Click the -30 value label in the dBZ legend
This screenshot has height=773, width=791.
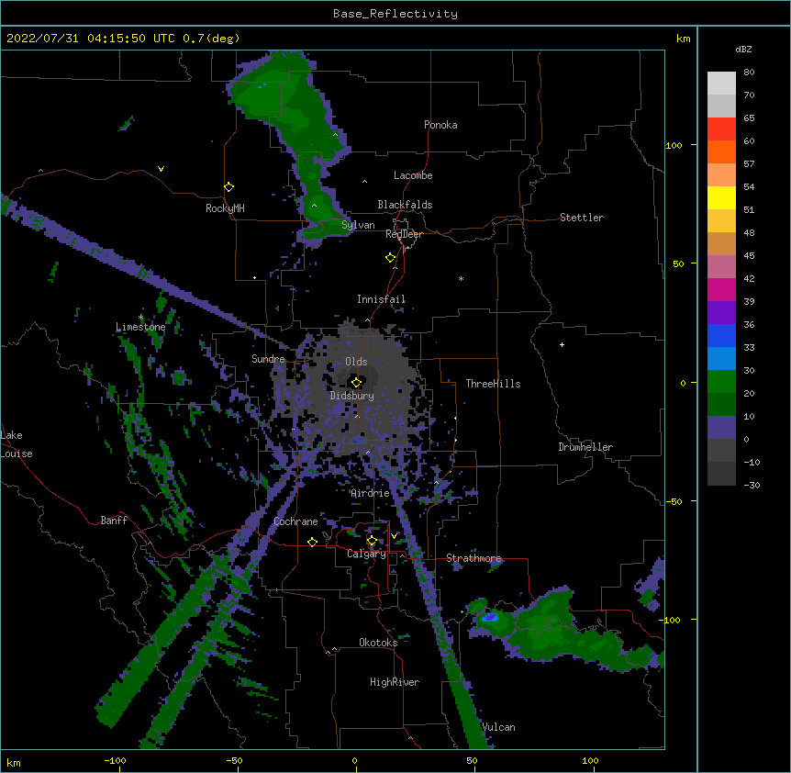point(752,485)
